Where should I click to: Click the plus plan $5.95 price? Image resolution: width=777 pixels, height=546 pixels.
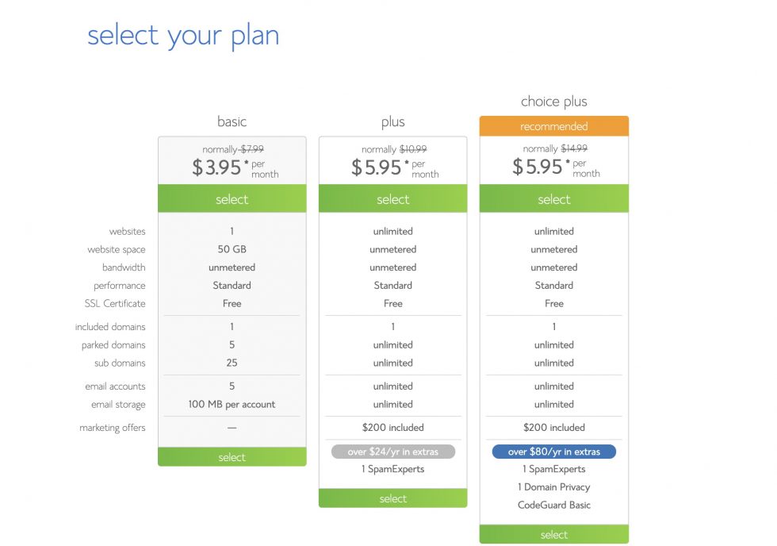click(x=376, y=167)
